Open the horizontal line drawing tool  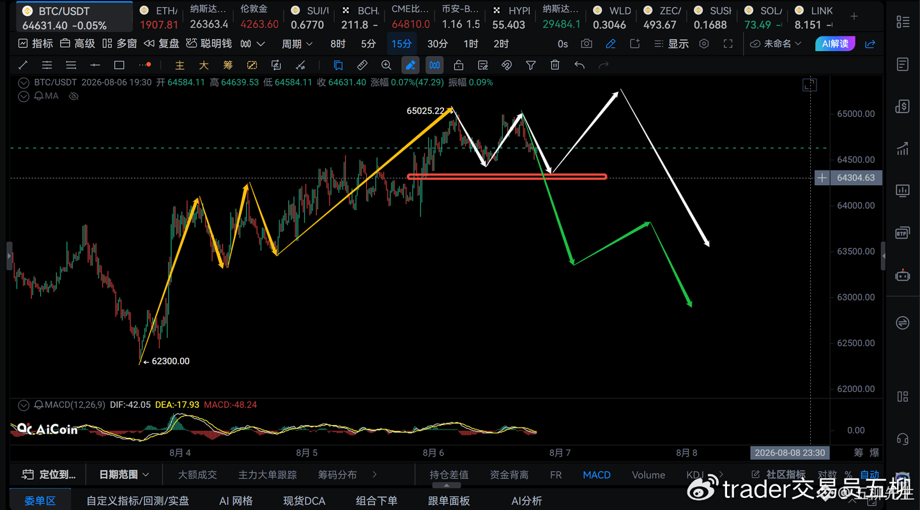coord(95,65)
